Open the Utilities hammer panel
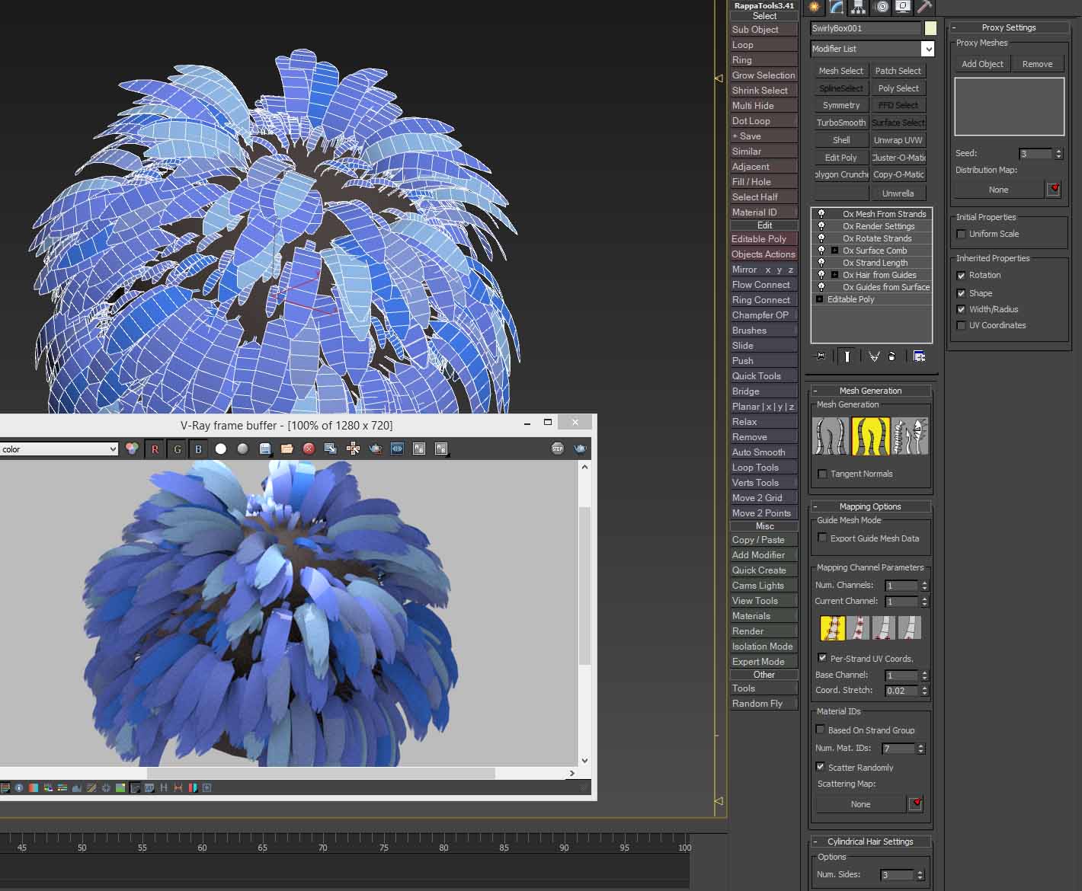The width and height of the screenshot is (1082, 891). [x=924, y=8]
